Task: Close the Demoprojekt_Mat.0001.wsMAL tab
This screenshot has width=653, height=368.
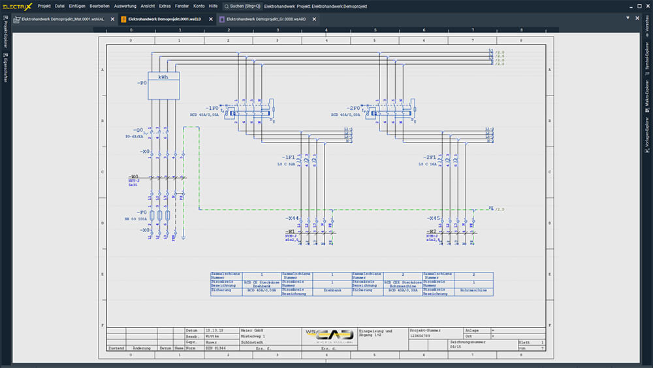Action: [112, 20]
